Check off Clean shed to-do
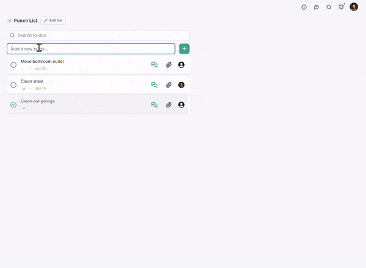The image size is (366, 268). 13,85
